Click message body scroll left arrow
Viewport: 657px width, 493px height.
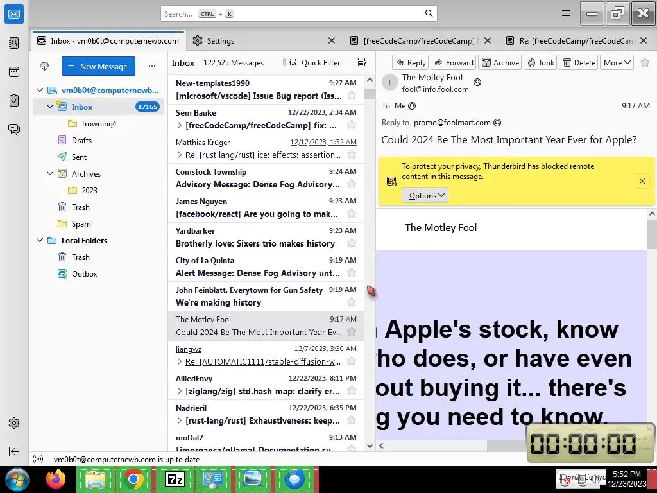(x=381, y=445)
